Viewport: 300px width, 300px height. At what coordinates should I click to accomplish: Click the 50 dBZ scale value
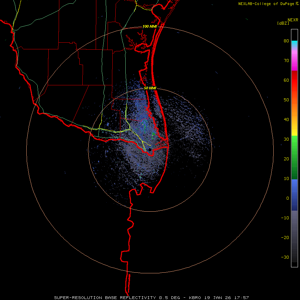(x=286, y=100)
